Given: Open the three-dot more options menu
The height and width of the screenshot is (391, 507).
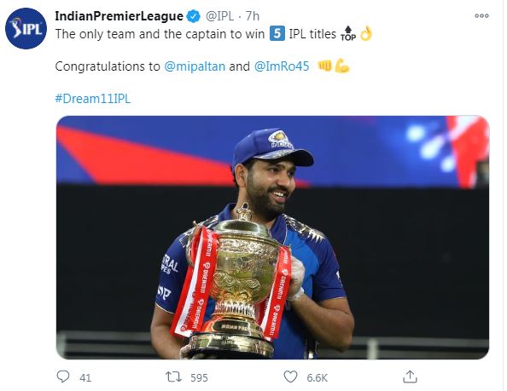Looking at the screenshot, I should [x=481, y=15].
